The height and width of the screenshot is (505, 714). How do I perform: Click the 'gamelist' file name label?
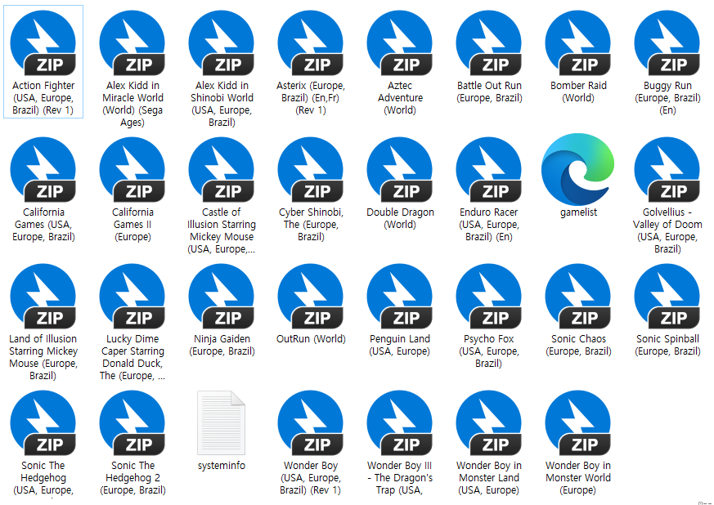578,212
